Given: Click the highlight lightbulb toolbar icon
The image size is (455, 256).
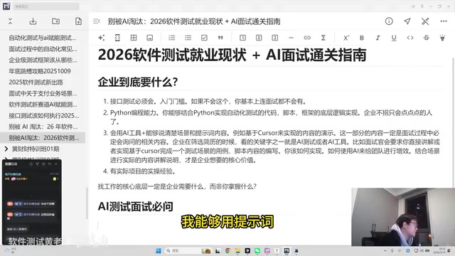Looking at the screenshot, I should point(442,38).
